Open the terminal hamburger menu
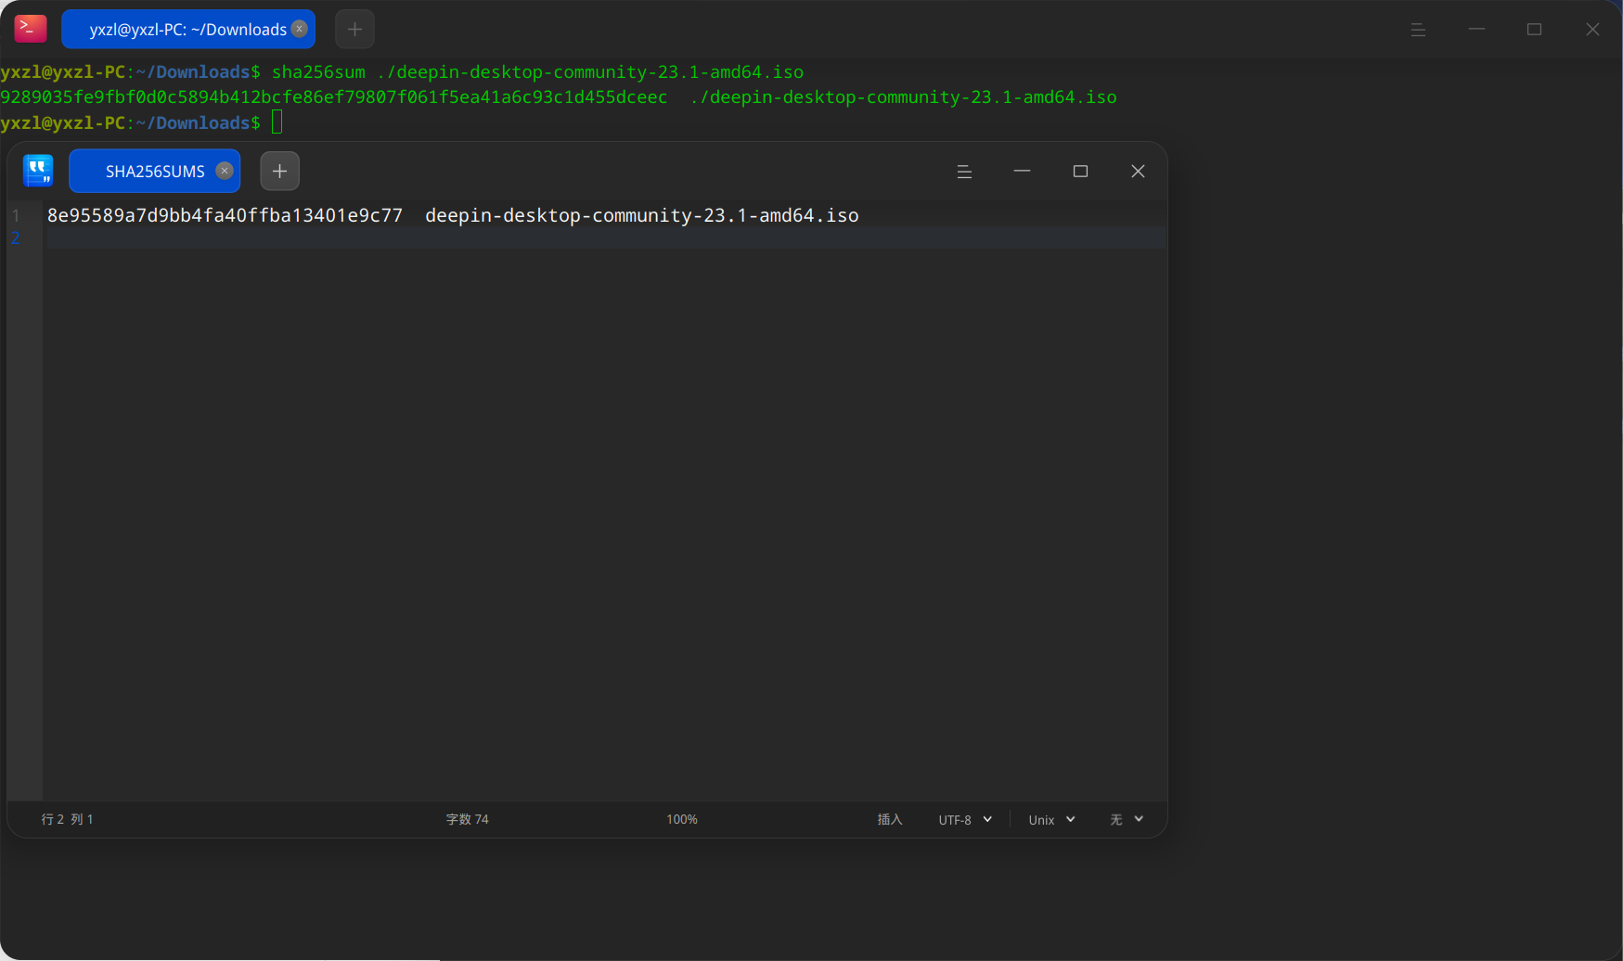The height and width of the screenshot is (961, 1623). 1418,30
